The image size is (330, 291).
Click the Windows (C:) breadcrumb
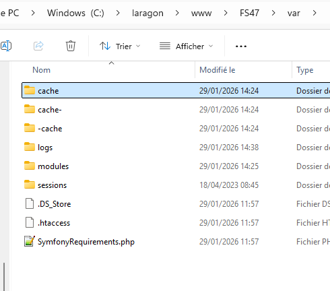coord(75,13)
